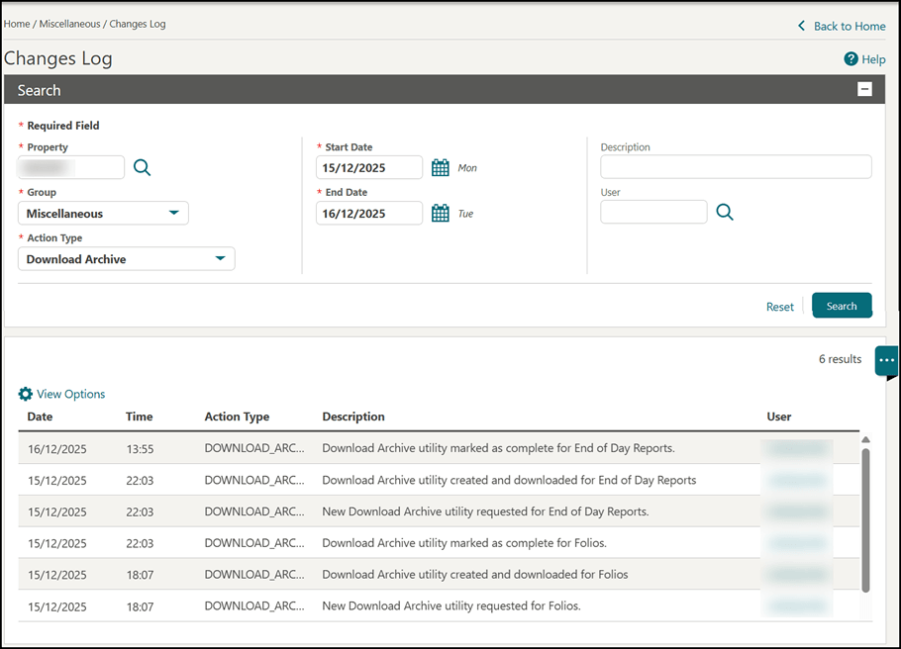Click the Reset link

(780, 306)
